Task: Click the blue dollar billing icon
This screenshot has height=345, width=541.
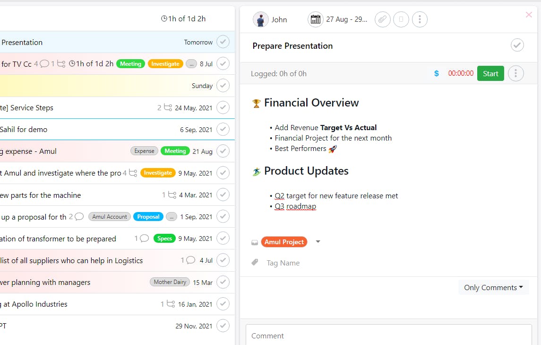Action: point(436,73)
